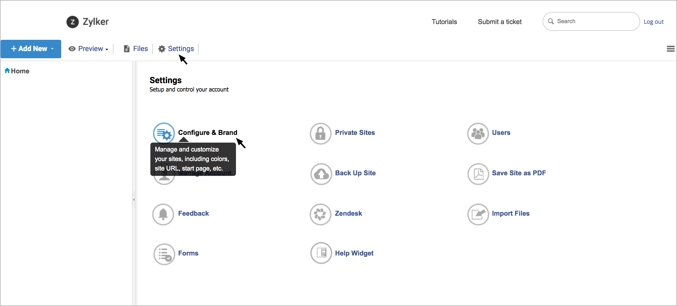Go to Settings in the toolbar
Image resolution: width=677 pixels, height=306 pixels.
point(176,49)
